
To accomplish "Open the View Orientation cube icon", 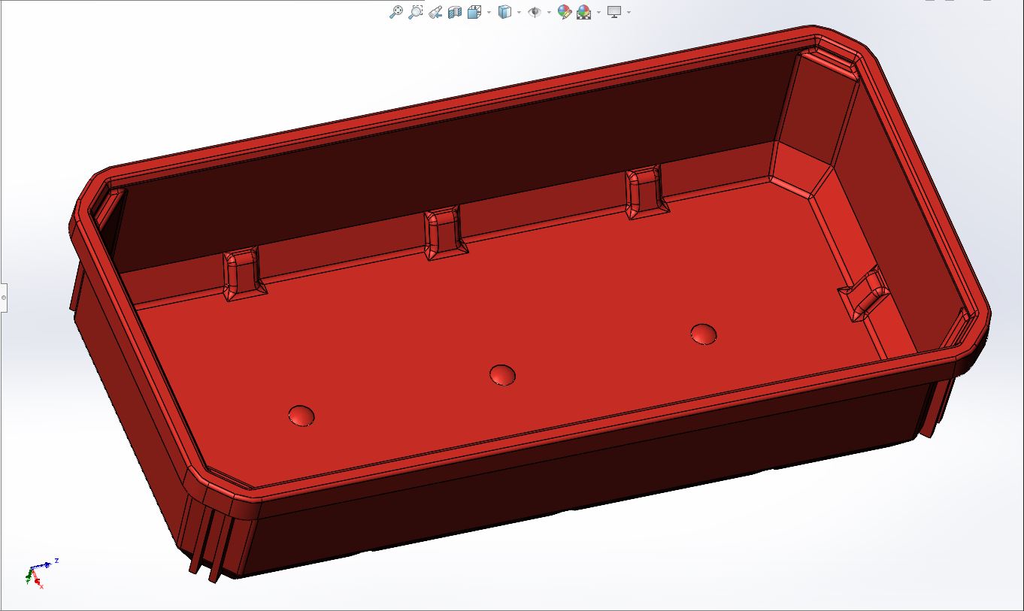I will pyautogui.click(x=474, y=12).
